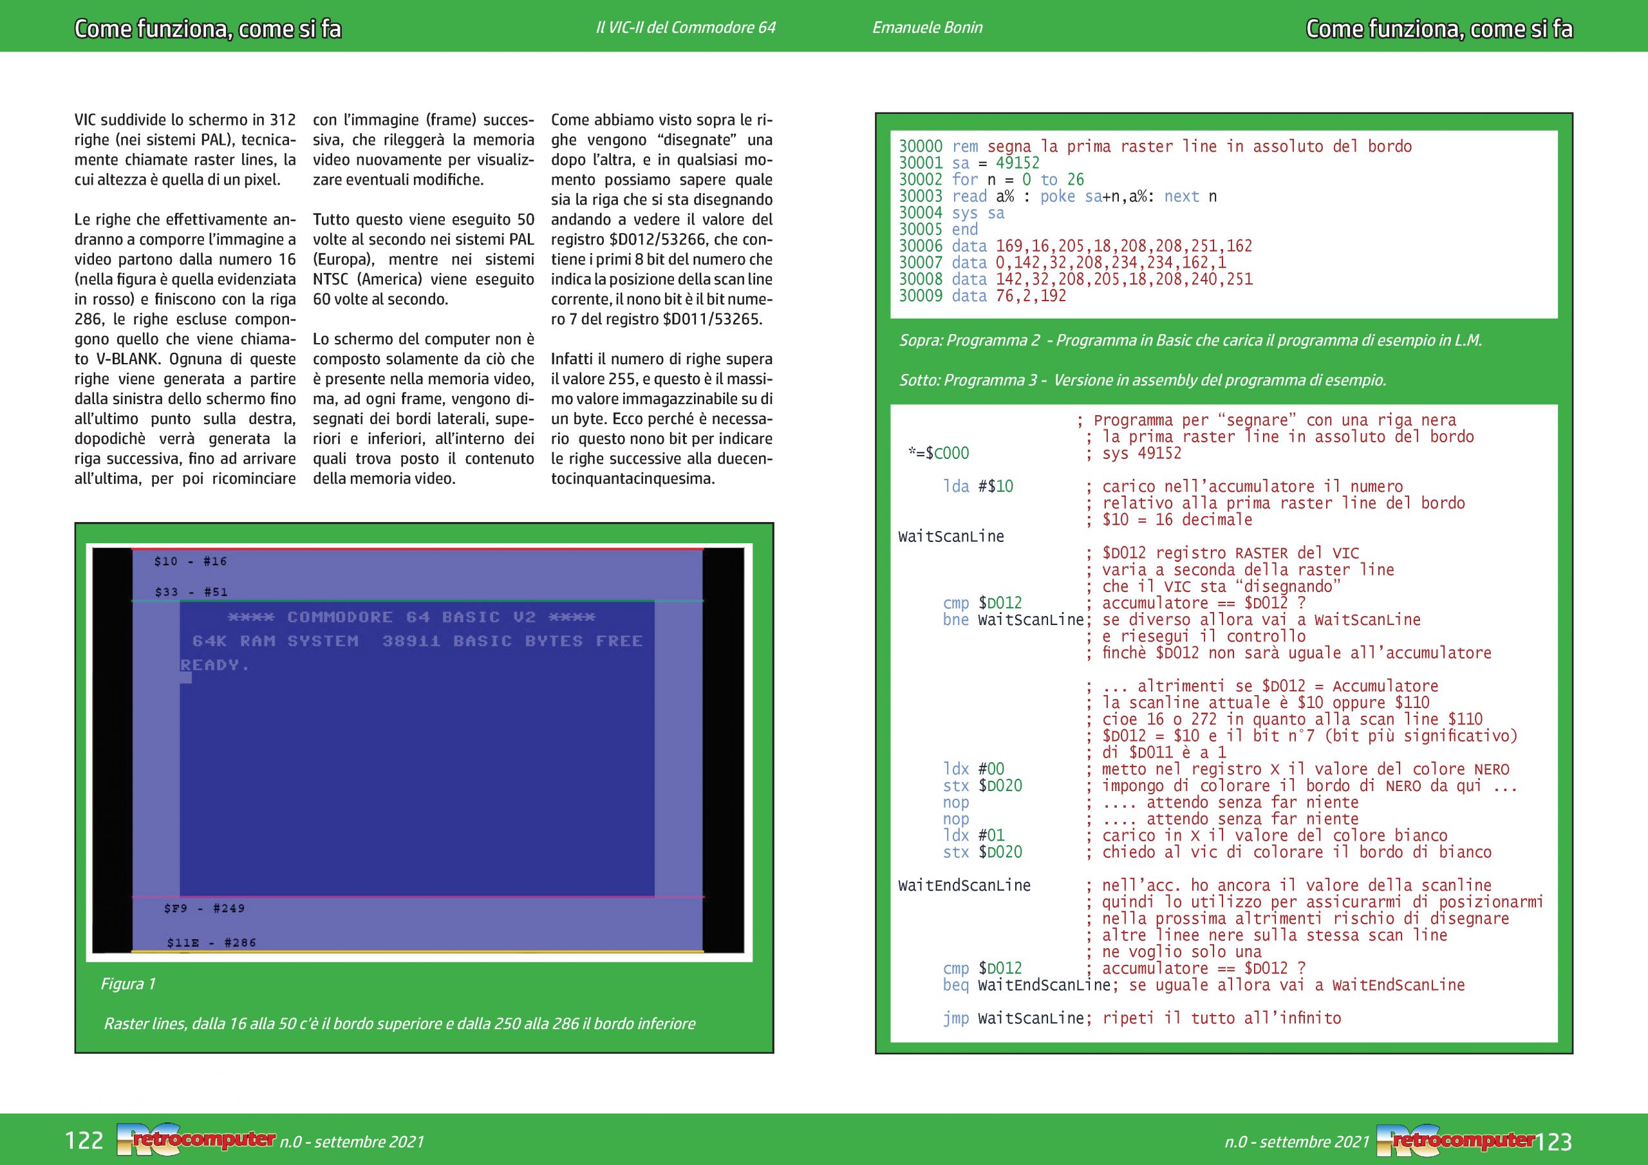This screenshot has width=1648, height=1165.
Task: Click paragraph starting "Infatti il numero di righe supera"
Action: [x=662, y=418]
